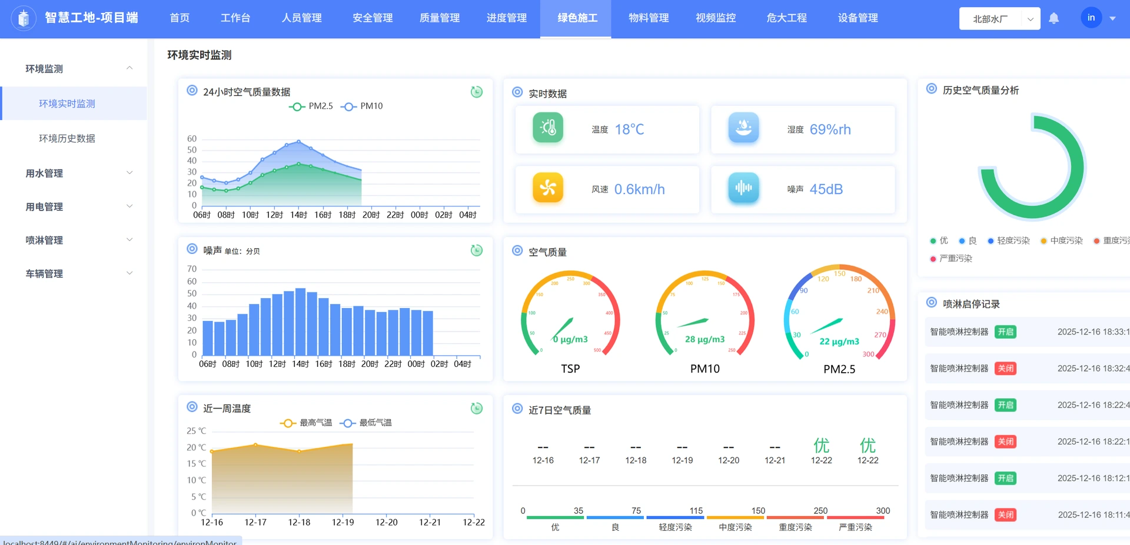Click the circle icon beside 喷淋启停记录

click(x=932, y=303)
